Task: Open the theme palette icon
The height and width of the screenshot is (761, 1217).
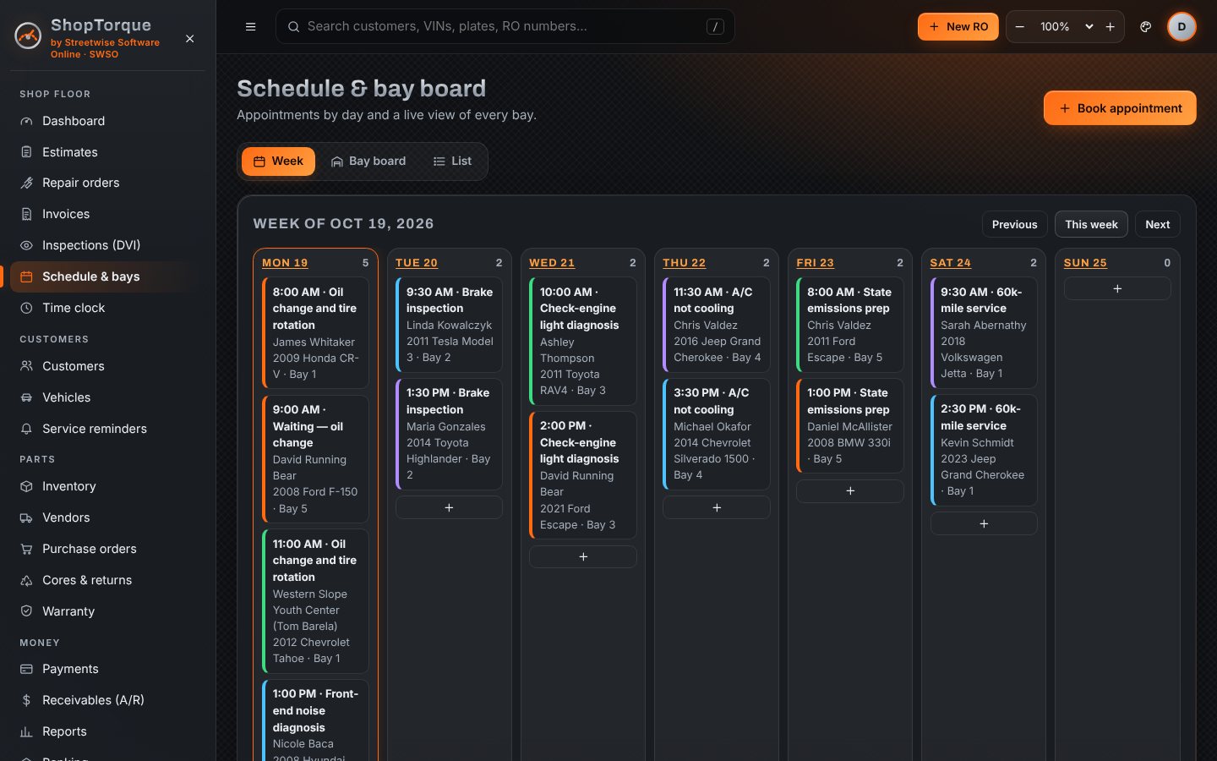Action: (1146, 27)
